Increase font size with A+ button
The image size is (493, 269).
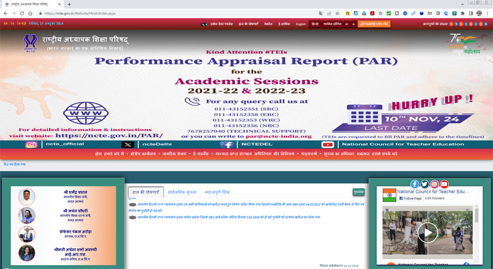tap(347, 24)
